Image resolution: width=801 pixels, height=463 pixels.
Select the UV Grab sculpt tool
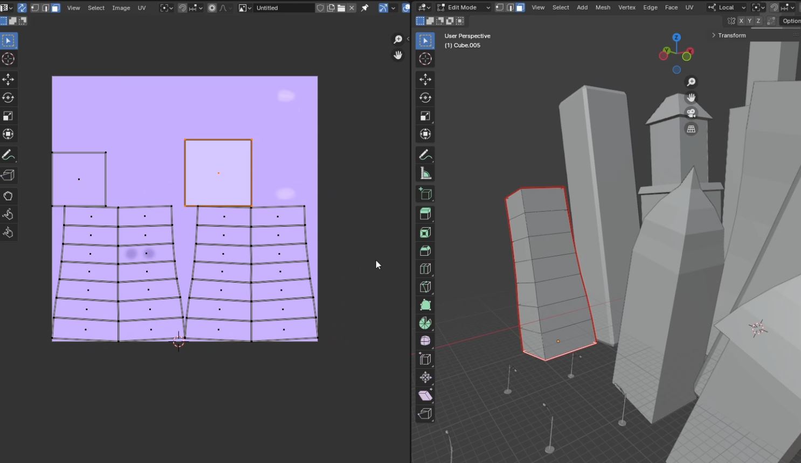point(8,195)
